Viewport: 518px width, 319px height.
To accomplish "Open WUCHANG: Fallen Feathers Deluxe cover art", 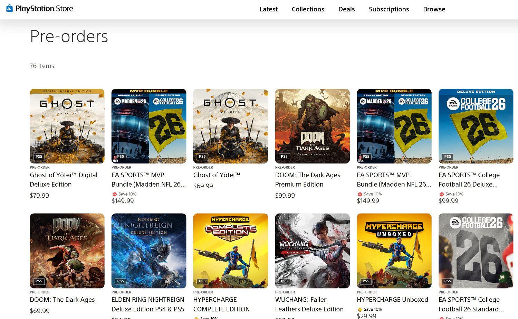I will [312, 251].
